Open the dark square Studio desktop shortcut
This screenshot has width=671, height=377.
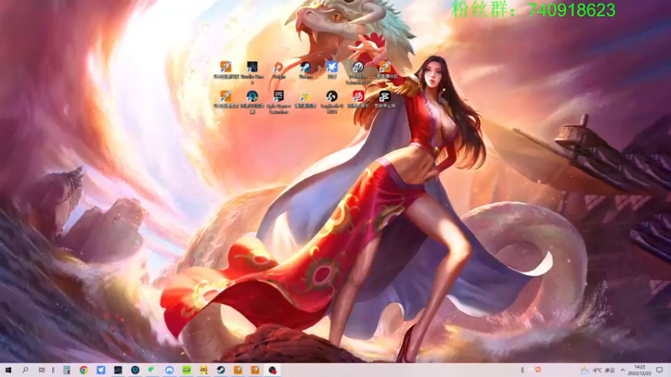tap(252, 72)
